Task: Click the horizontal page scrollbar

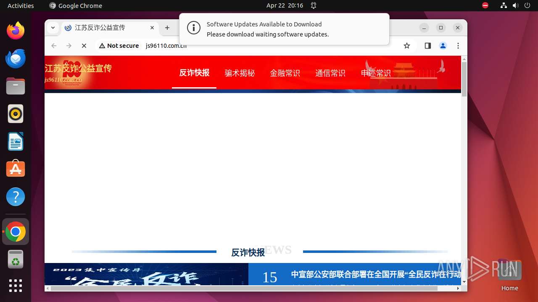Action: (x=244, y=288)
